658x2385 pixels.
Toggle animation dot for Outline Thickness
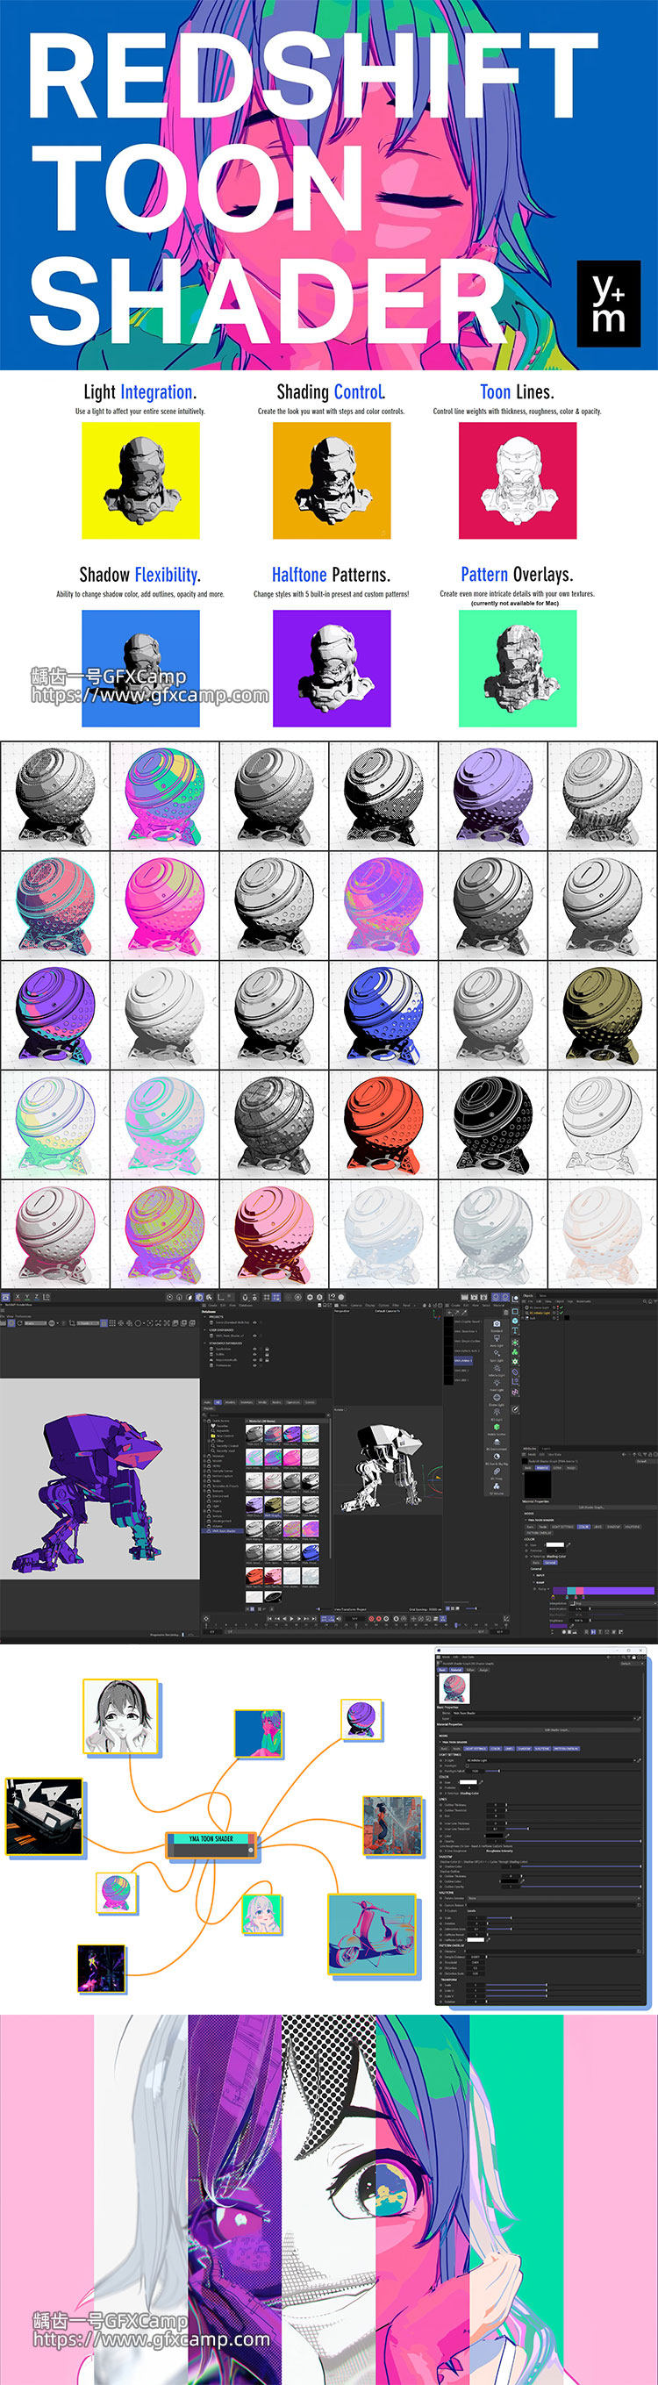coord(441,1804)
